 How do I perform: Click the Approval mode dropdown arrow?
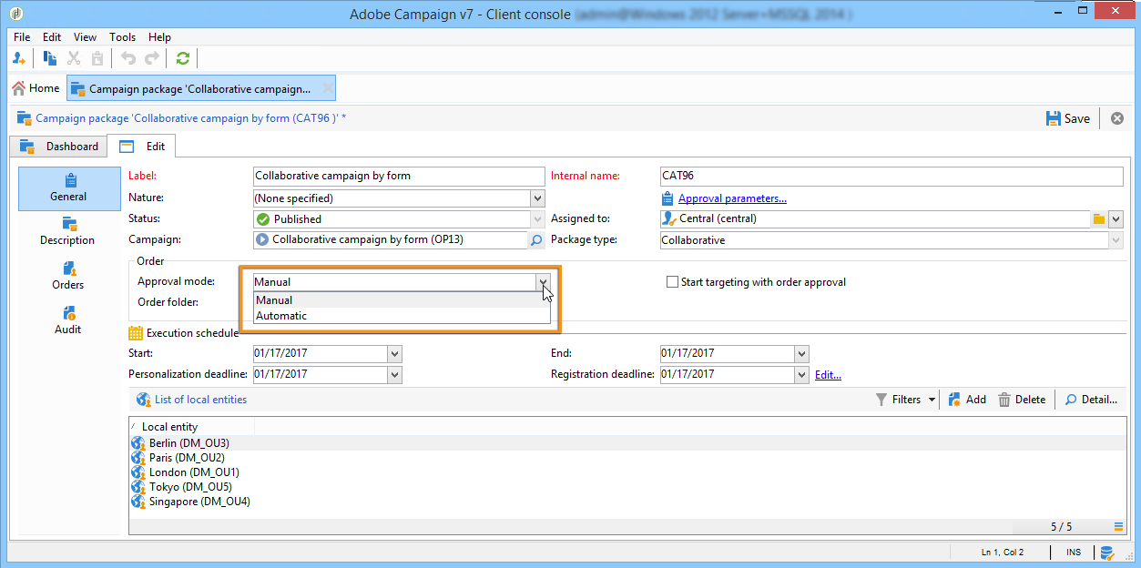543,282
